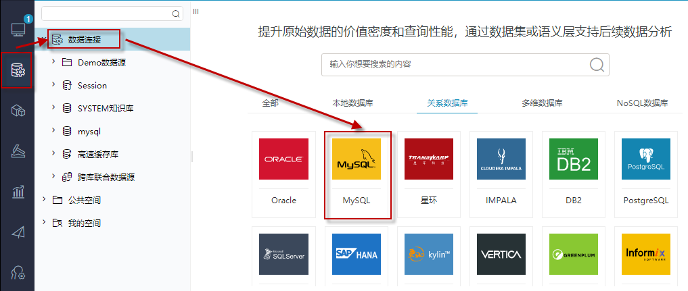Image resolution: width=688 pixels, height=291 pixels.
Task: Expand the SYSTEM知识库 node
Action: [53, 107]
